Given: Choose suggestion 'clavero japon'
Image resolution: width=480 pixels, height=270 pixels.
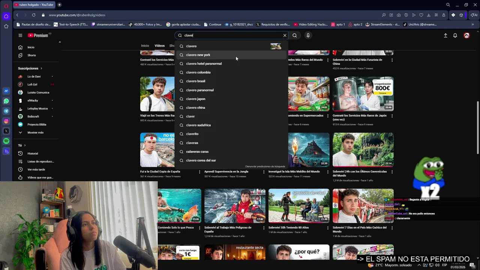Looking at the screenshot, I should coord(231,99).
